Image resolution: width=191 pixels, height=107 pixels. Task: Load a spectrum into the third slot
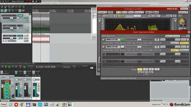tap(178, 54)
